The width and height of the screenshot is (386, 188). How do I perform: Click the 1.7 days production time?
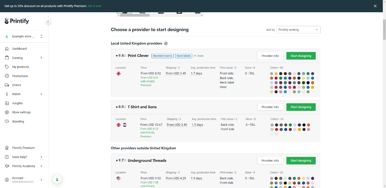pyautogui.click(x=196, y=73)
